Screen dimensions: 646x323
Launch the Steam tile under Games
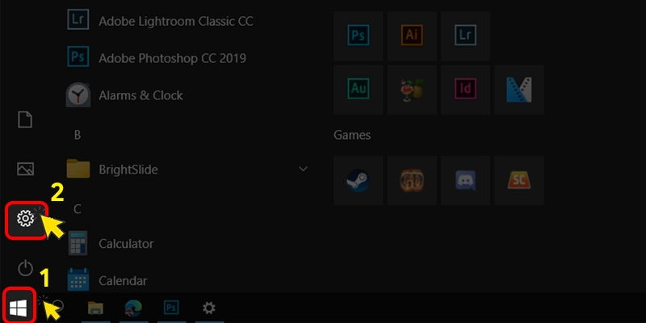coord(359,180)
